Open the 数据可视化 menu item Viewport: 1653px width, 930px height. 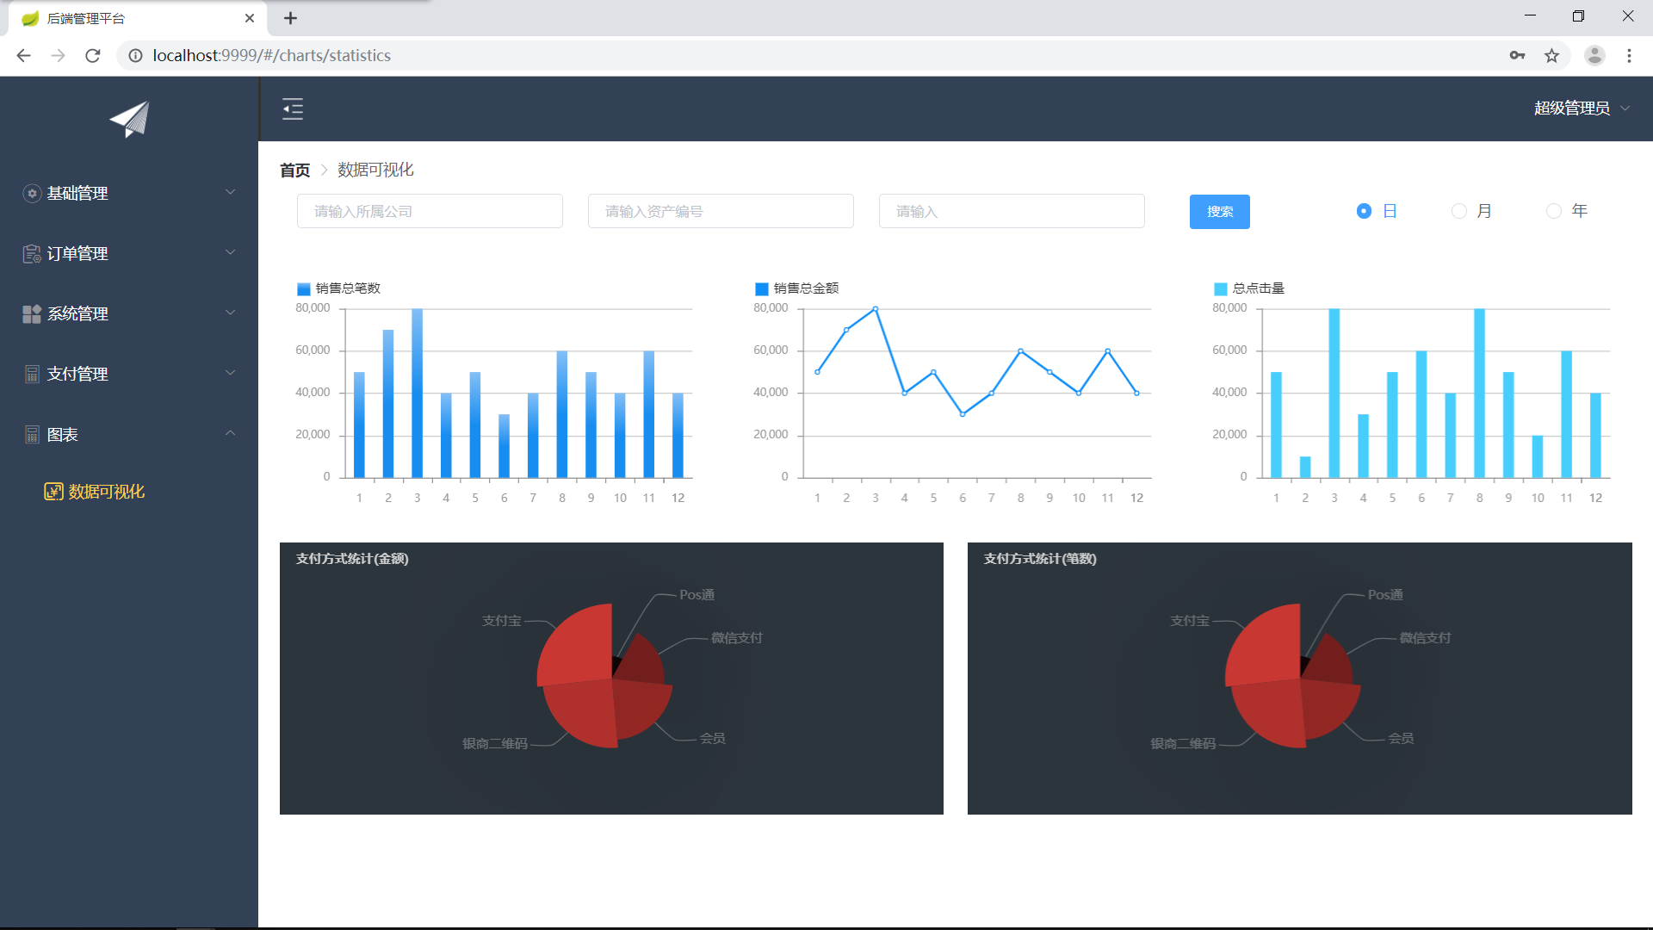coord(95,492)
